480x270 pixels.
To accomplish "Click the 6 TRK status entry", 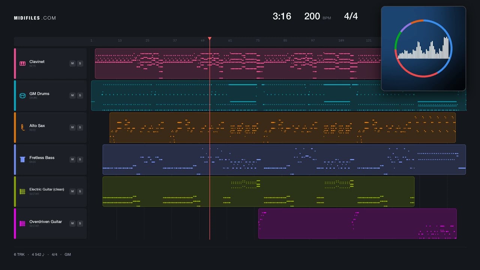I will tap(19, 255).
